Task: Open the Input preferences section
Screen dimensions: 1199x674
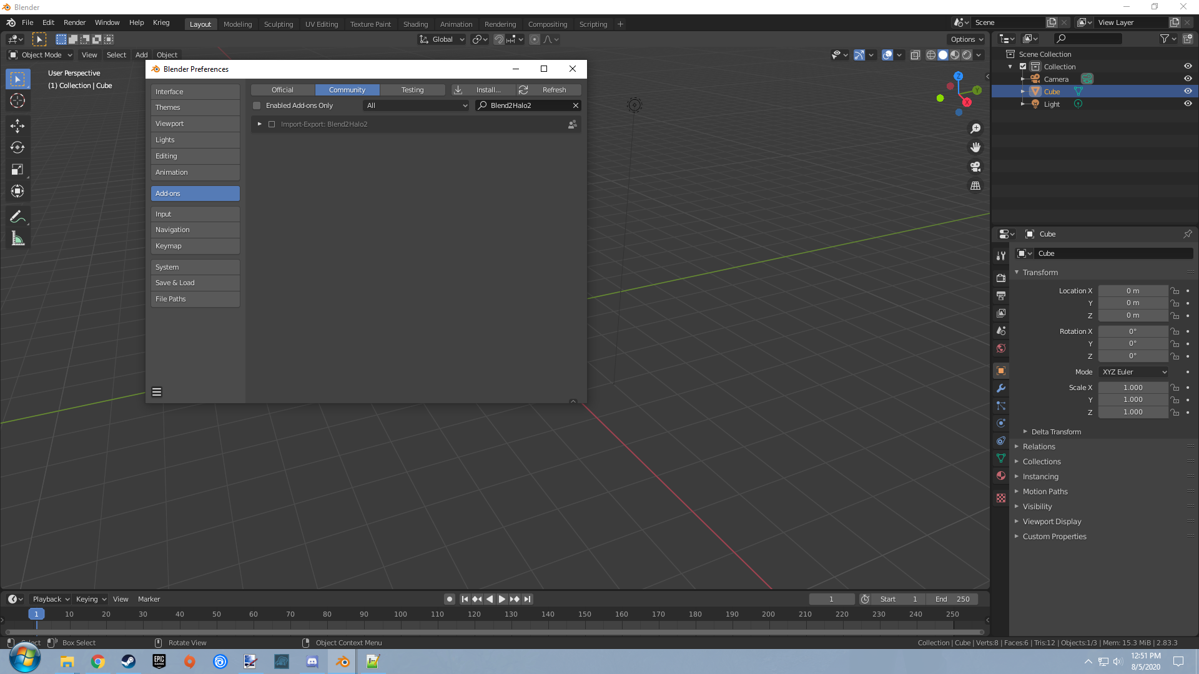Action: pyautogui.click(x=195, y=214)
